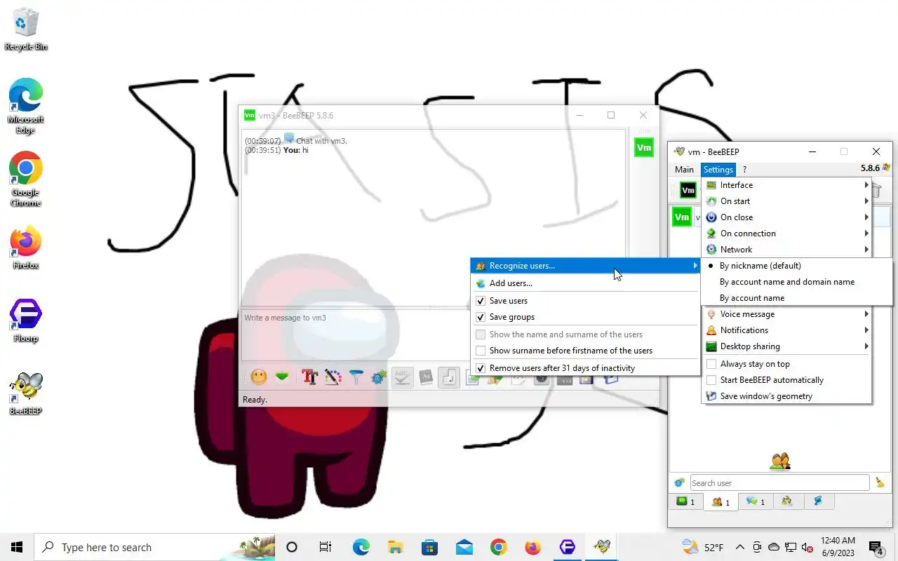Click BeeBEEP bee icon in the taskbar
This screenshot has height=561, width=898.
click(601, 547)
